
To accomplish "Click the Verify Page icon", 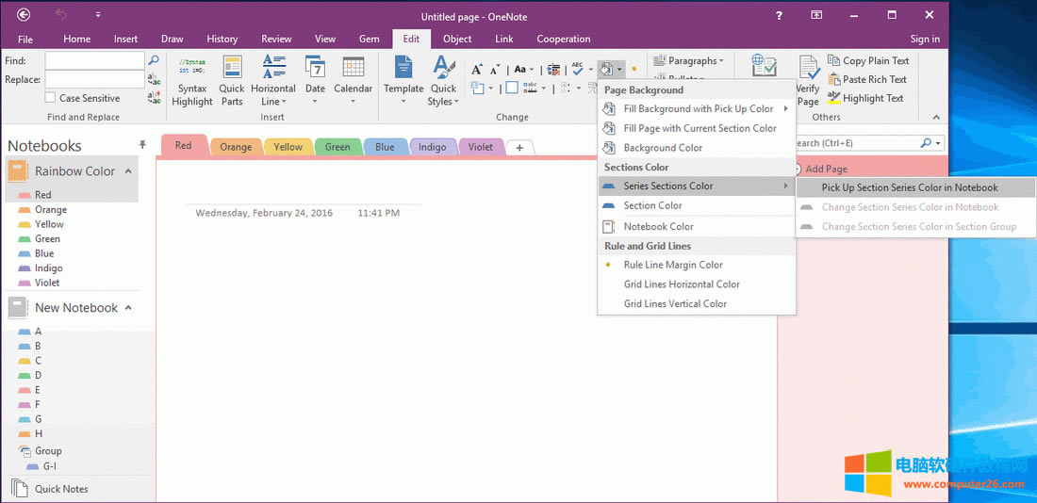I will pyautogui.click(x=808, y=69).
